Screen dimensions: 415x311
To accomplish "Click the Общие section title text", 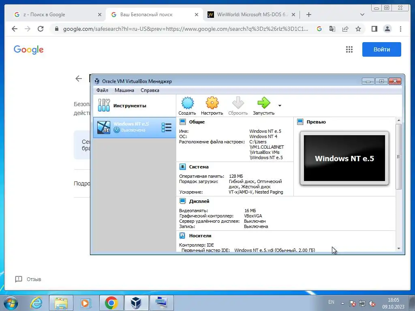I will click(197, 122).
